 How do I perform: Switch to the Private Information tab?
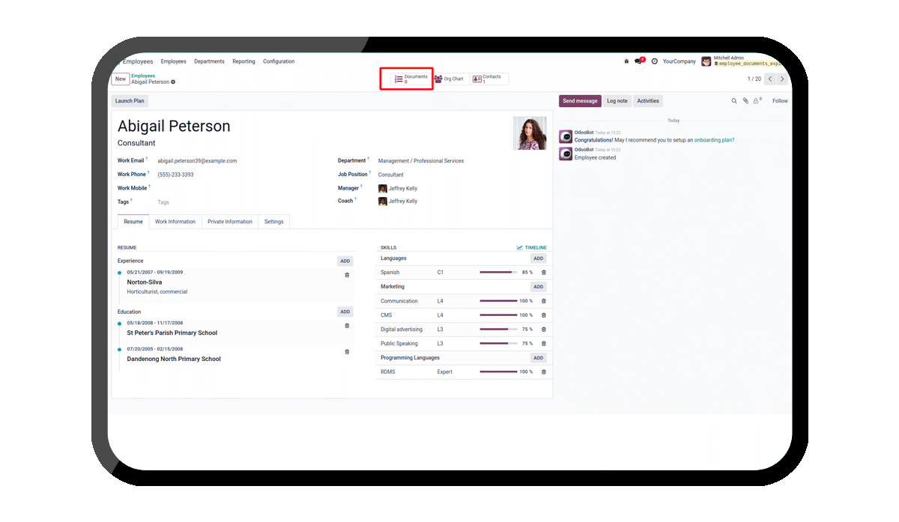tap(230, 222)
